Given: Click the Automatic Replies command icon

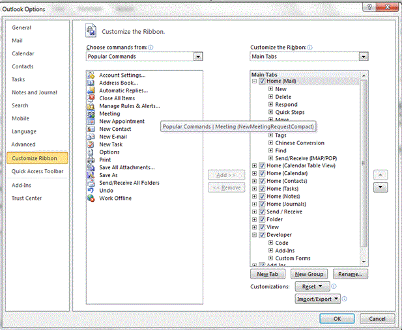Looking at the screenshot, I should 91,90.
